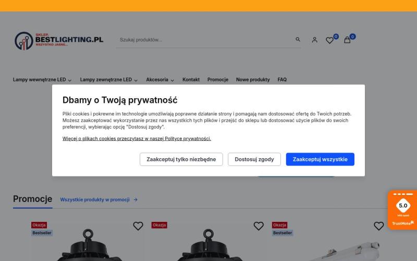Click the search magnifier icon
The image size is (417, 261).
[298, 40]
